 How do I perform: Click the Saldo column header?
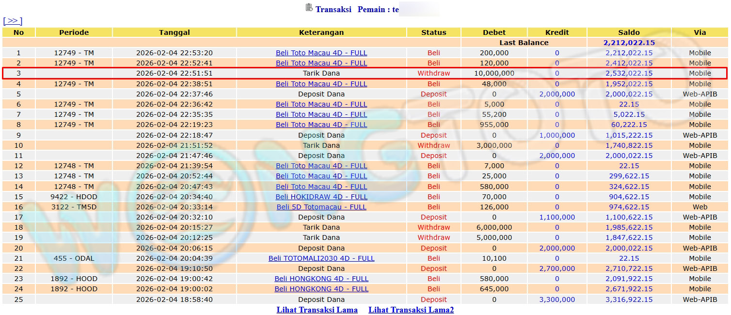(629, 32)
